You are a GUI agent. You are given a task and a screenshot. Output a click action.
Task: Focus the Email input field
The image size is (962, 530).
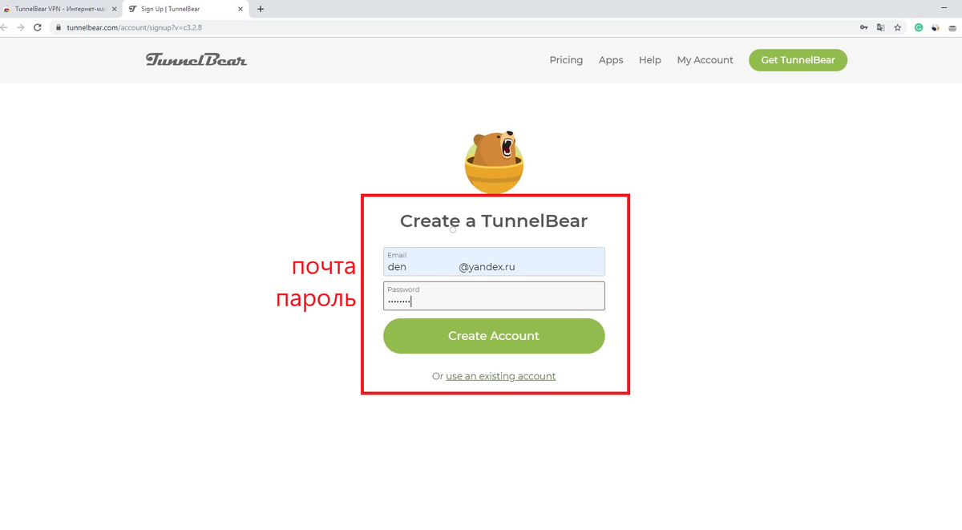tap(494, 261)
